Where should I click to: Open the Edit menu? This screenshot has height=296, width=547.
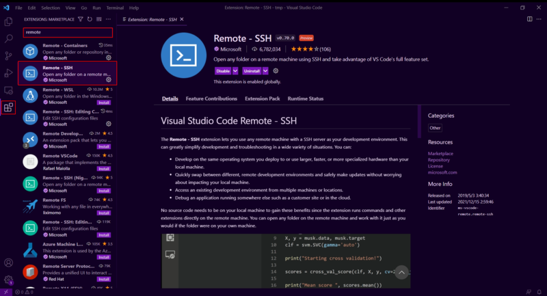(31, 8)
